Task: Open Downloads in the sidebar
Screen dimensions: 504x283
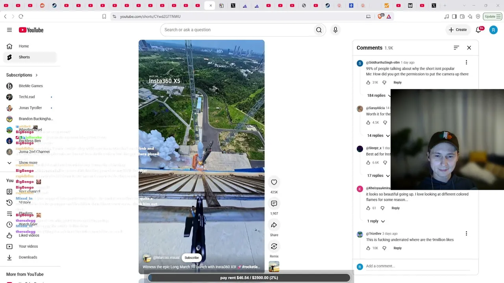Action: tap(30, 257)
